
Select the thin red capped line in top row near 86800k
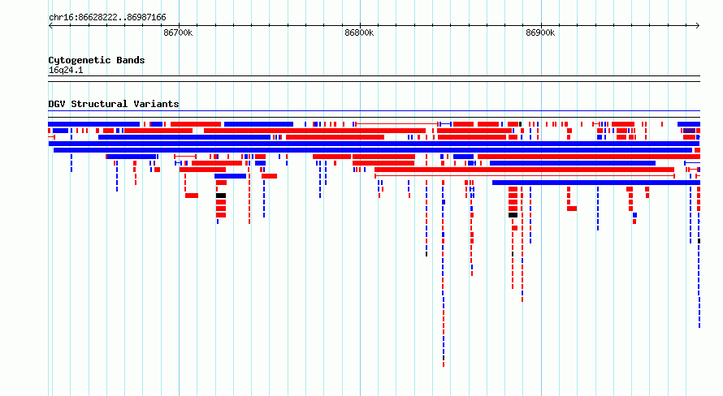coord(396,124)
